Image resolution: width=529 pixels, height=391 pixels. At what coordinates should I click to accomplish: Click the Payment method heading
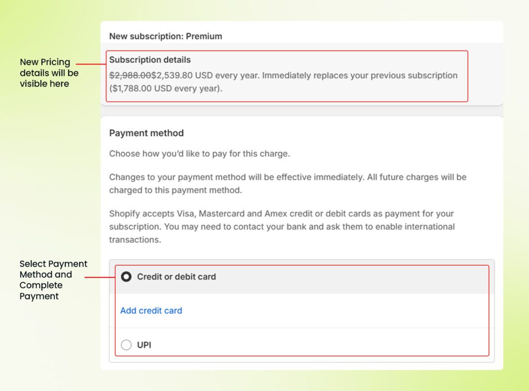146,133
